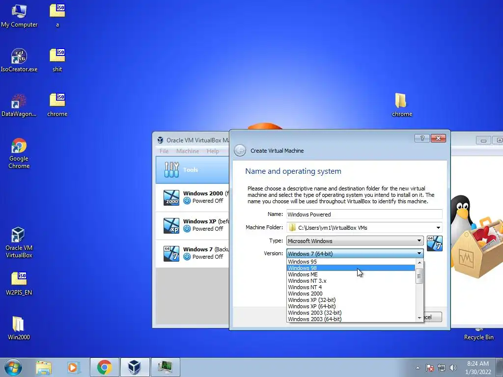Show hidden tray icons arrow

pos(418,368)
